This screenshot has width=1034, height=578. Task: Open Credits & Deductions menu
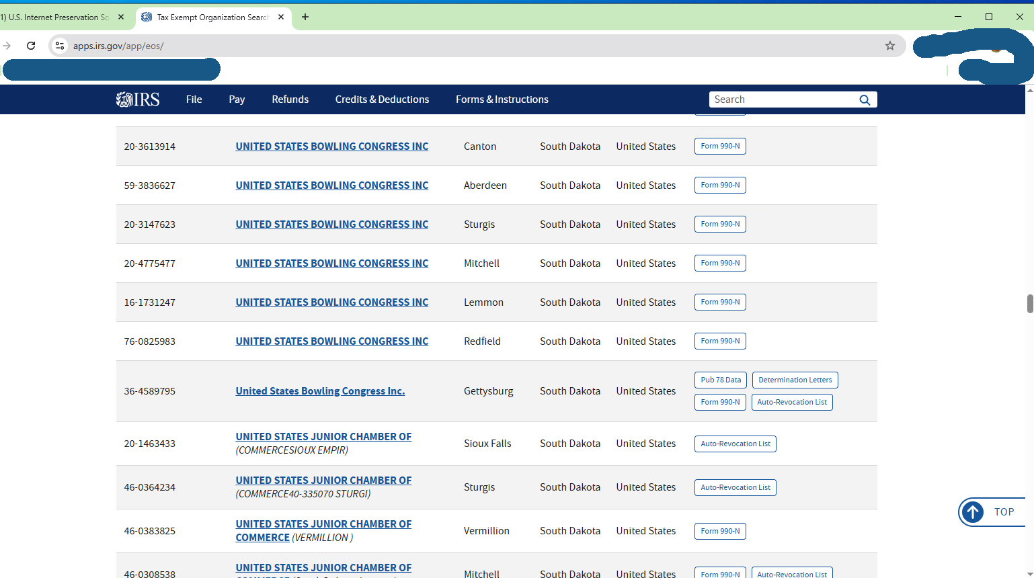[x=382, y=99]
